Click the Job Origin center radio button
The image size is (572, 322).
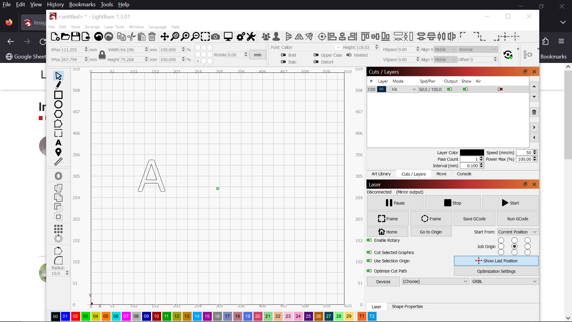(x=514, y=247)
